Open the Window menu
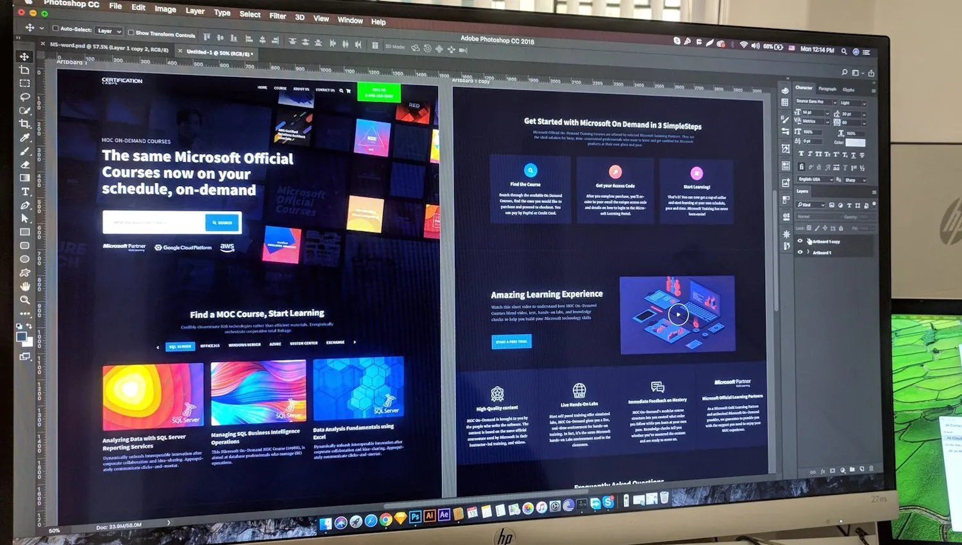Viewport: 962px width, 545px height. point(350,20)
